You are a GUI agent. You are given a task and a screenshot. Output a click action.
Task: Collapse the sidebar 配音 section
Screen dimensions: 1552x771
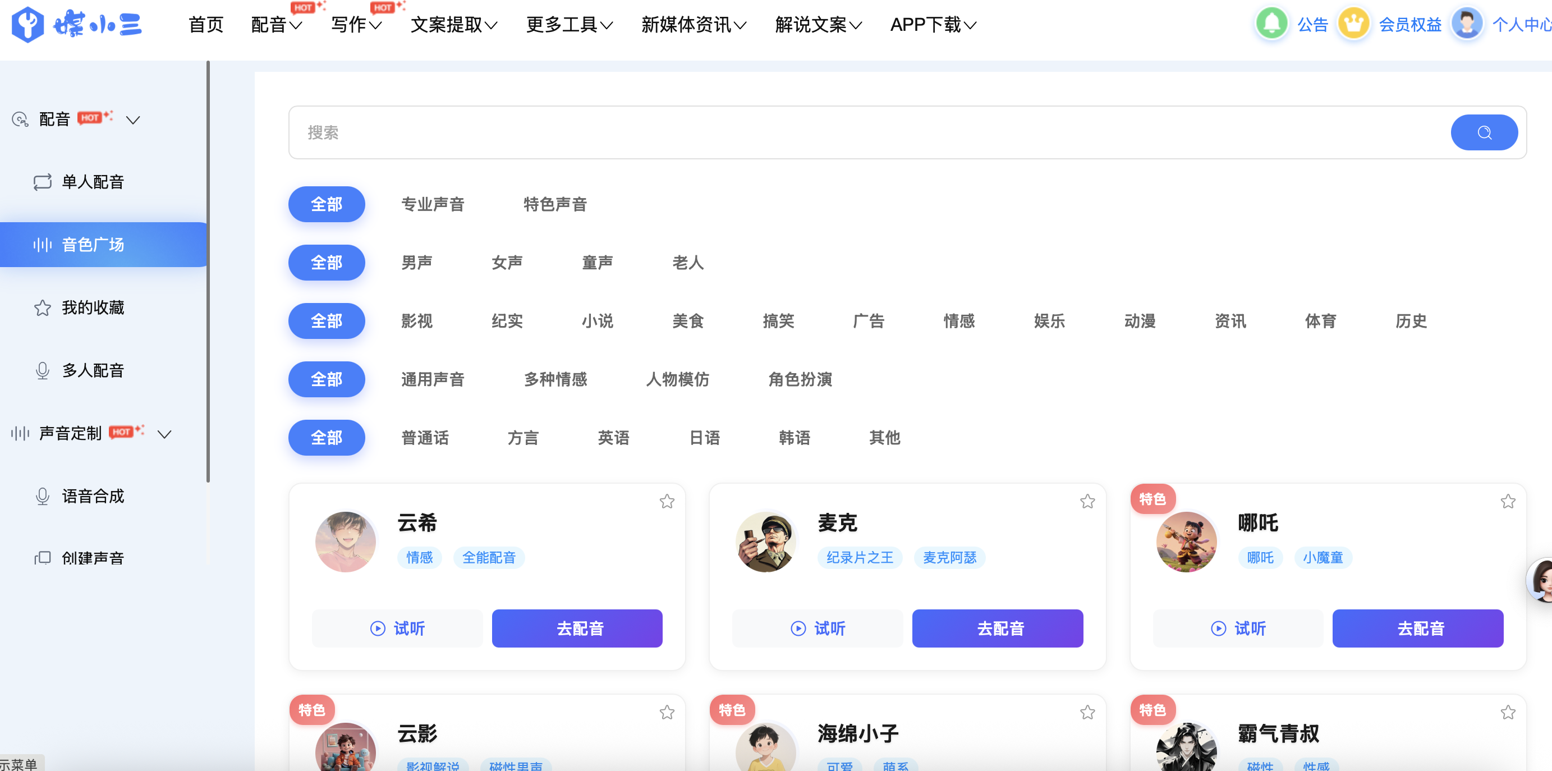(133, 120)
